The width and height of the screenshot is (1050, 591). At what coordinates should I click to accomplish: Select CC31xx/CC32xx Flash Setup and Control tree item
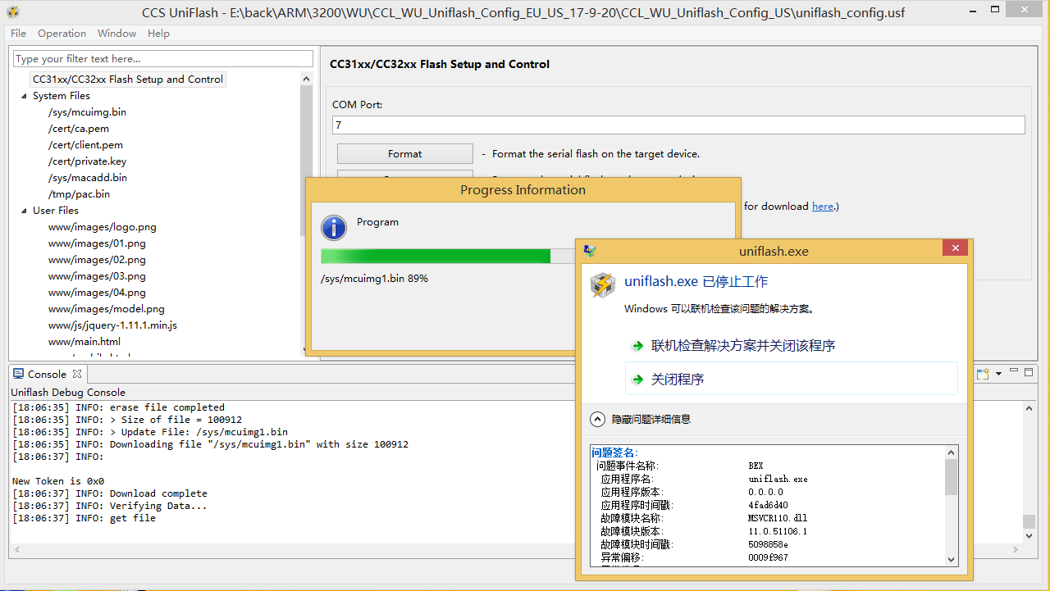click(x=128, y=80)
